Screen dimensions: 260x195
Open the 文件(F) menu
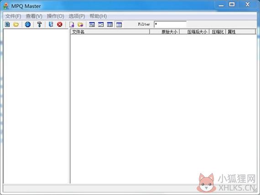[x=13, y=16]
